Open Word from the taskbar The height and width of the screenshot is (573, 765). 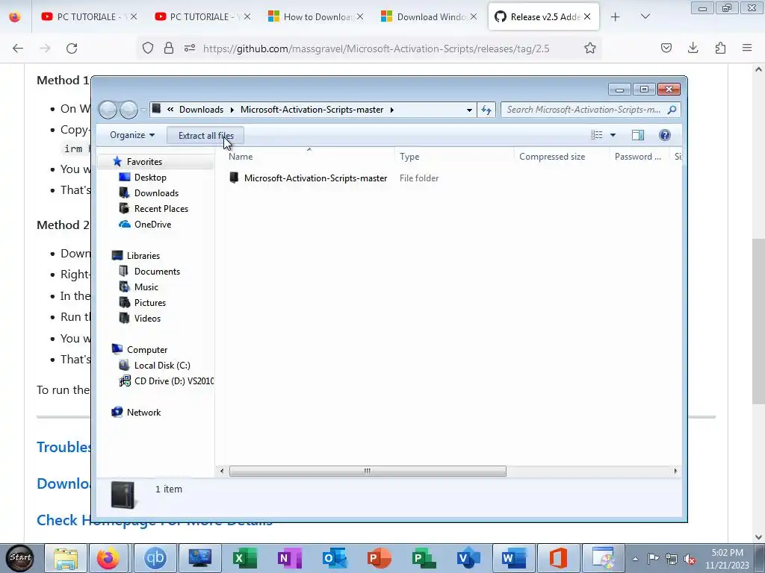(514, 558)
